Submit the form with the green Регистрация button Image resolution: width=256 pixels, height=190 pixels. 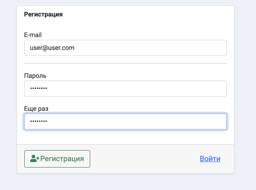[57, 159]
